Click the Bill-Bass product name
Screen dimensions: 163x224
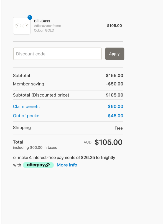pyautogui.click(x=42, y=21)
